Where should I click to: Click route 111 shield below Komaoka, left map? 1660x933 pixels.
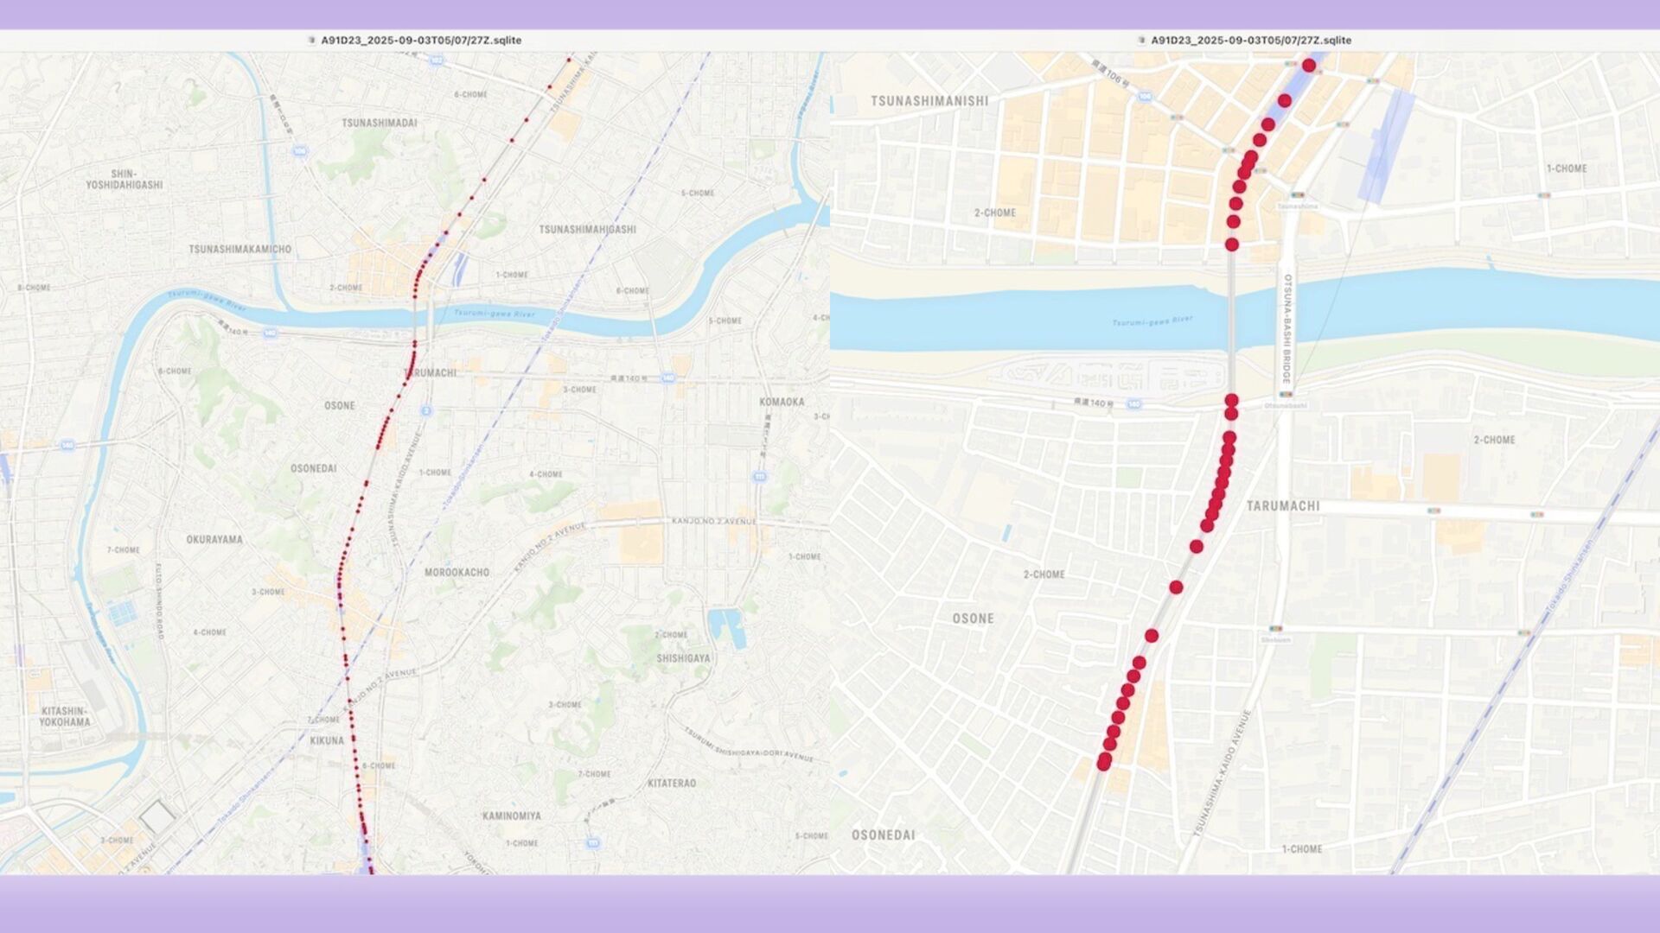(x=760, y=476)
